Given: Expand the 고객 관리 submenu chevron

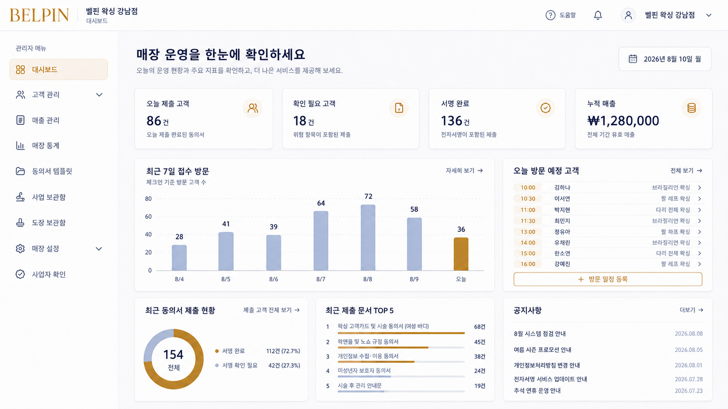Looking at the screenshot, I should (x=99, y=95).
